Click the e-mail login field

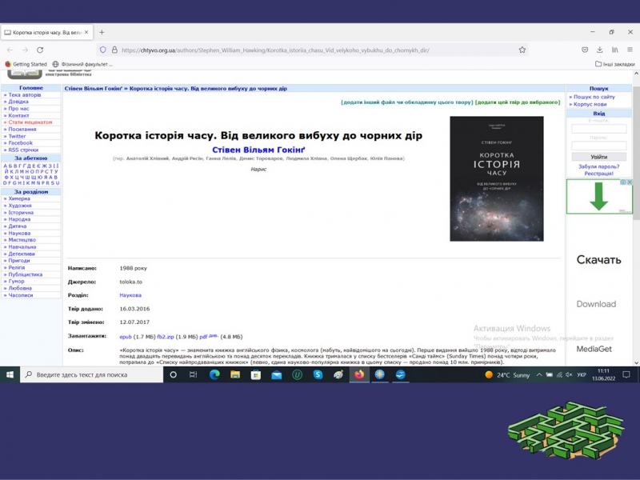click(x=598, y=129)
